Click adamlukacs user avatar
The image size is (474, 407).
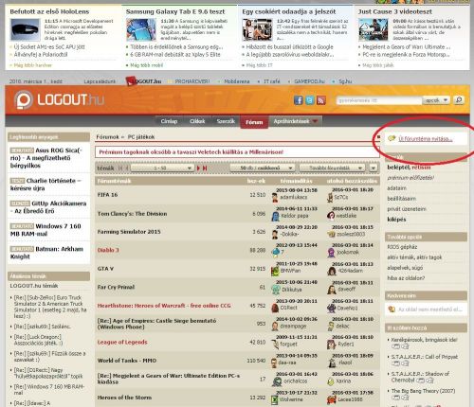point(275,198)
